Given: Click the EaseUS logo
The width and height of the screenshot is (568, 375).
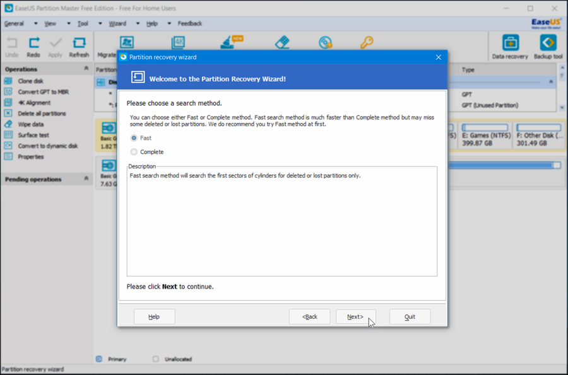Looking at the screenshot, I should coord(547,23).
